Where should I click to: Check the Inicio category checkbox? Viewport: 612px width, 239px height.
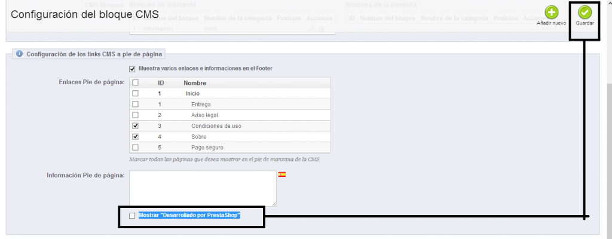[x=135, y=94]
